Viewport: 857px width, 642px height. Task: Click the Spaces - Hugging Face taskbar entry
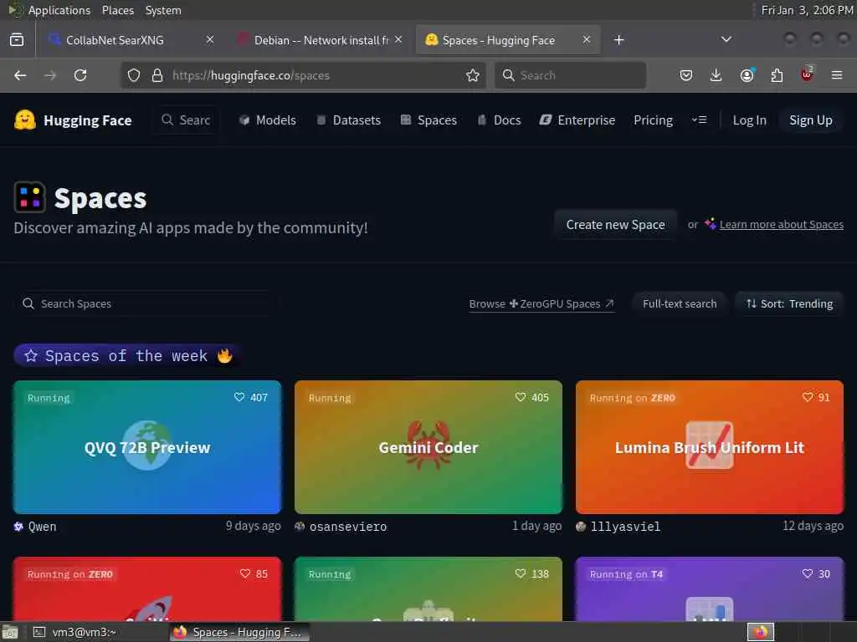tap(239, 632)
